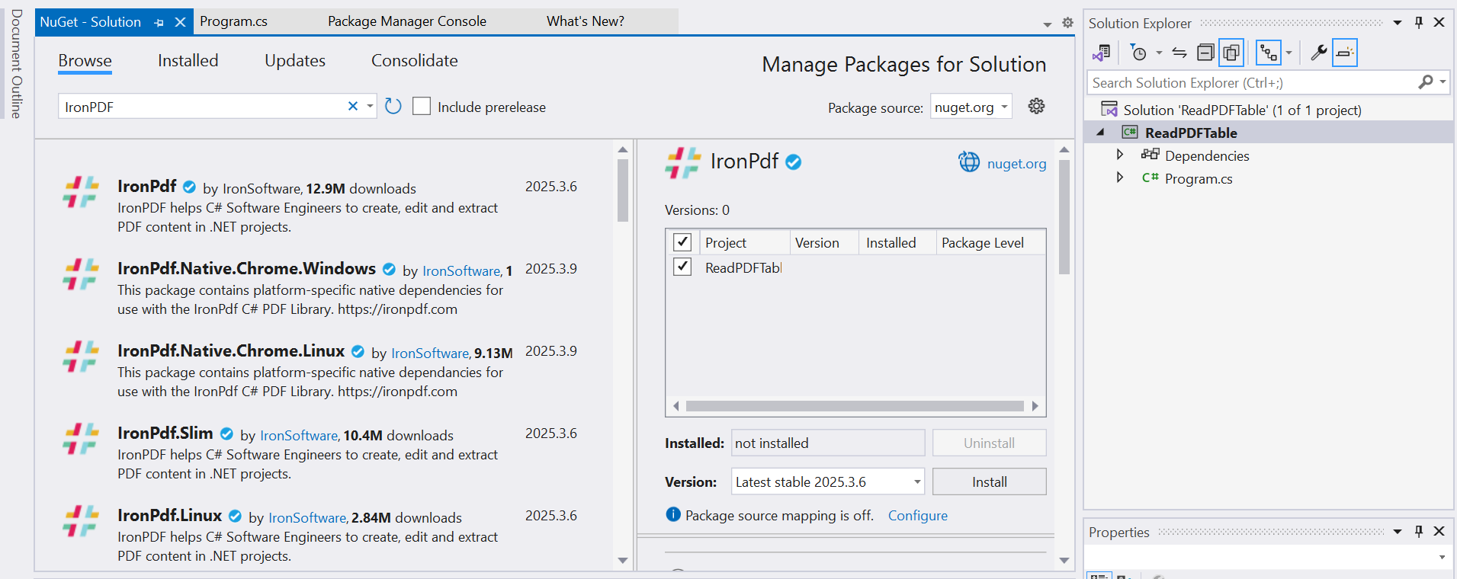Click IronSoftware author link for IronPdf.Slim
The width and height of the screenshot is (1457, 579).
pyautogui.click(x=299, y=436)
